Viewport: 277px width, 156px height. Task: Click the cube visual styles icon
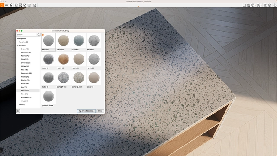click(253, 5)
